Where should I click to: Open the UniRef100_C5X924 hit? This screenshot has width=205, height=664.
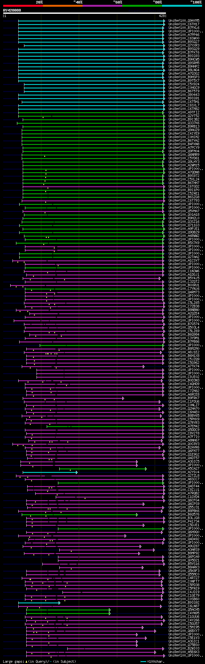(x=184, y=84)
